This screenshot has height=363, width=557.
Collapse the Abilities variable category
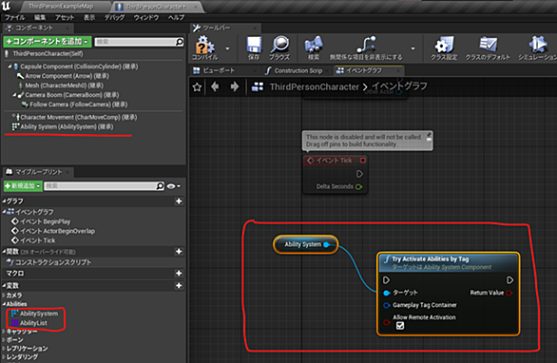point(4,304)
